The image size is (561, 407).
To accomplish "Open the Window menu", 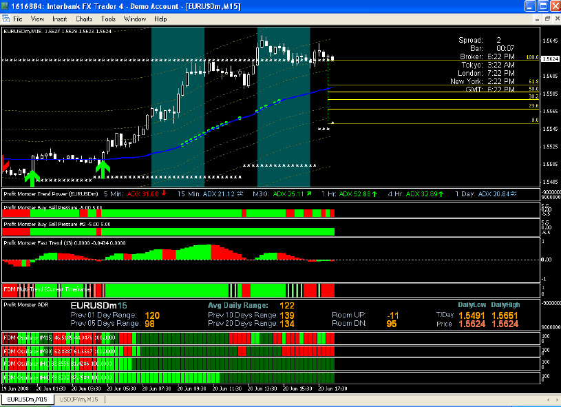I will coord(134,19).
